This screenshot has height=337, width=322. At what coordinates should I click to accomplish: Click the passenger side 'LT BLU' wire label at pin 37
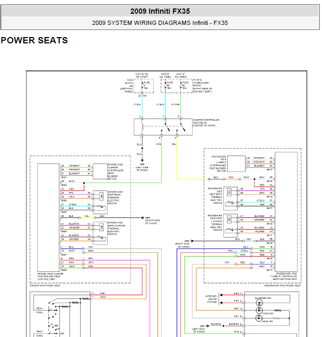(x=260, y=201)
